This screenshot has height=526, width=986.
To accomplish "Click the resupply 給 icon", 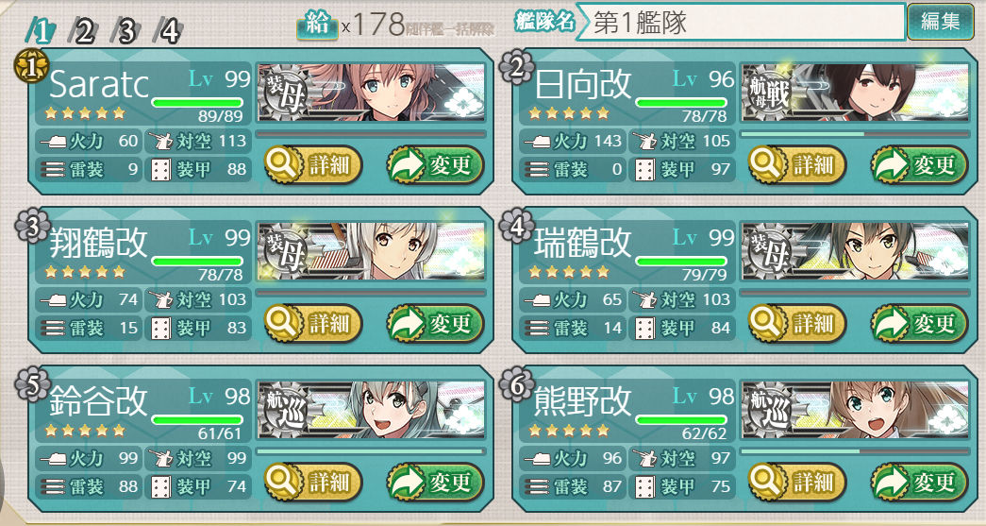I will (x=318, y=25).
